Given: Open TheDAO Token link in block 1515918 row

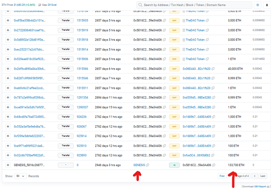Looking at the screenshot, I should (195, 39).
